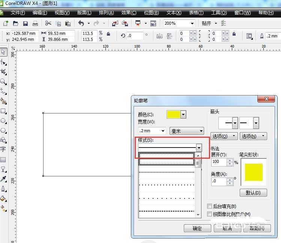This screenshot has width=281, height=243.
Task: Open the 样式(S) line style dropdown
Action: coord(199,148)
